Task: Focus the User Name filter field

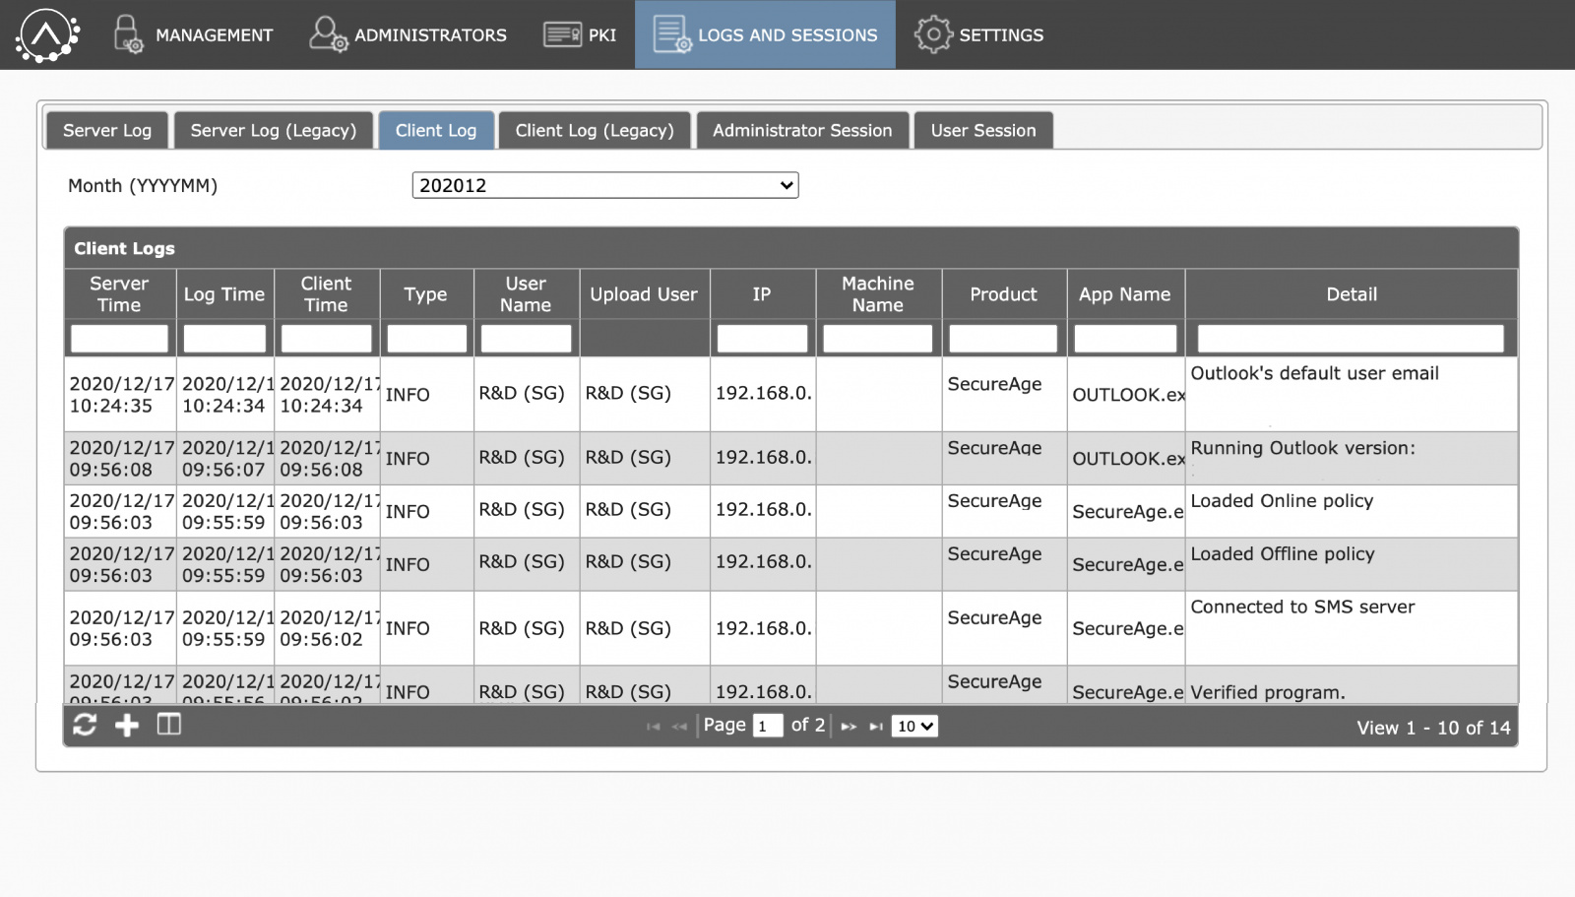Action: (526, 338)
